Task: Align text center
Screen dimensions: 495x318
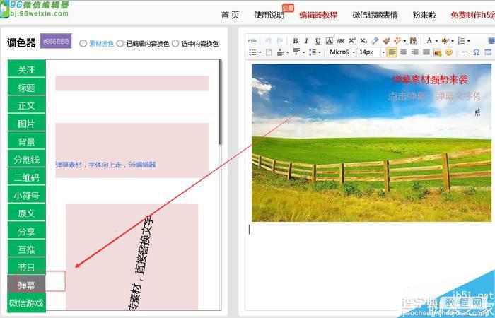Action: (404, 52)
